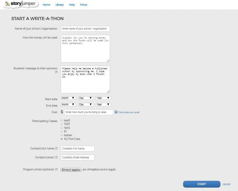Screen dimensions: 238x191
Task: Check the TEST class checkbox
Action: (x=62, y=124)
